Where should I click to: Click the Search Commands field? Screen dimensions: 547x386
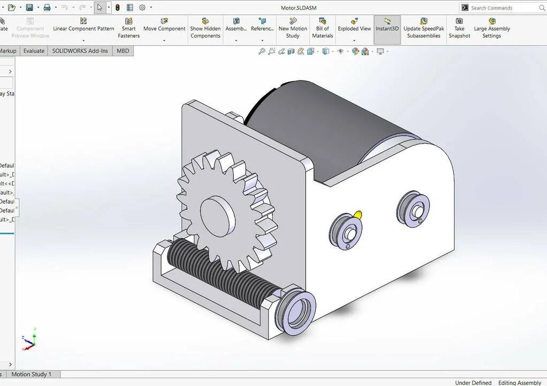[504, 8]
